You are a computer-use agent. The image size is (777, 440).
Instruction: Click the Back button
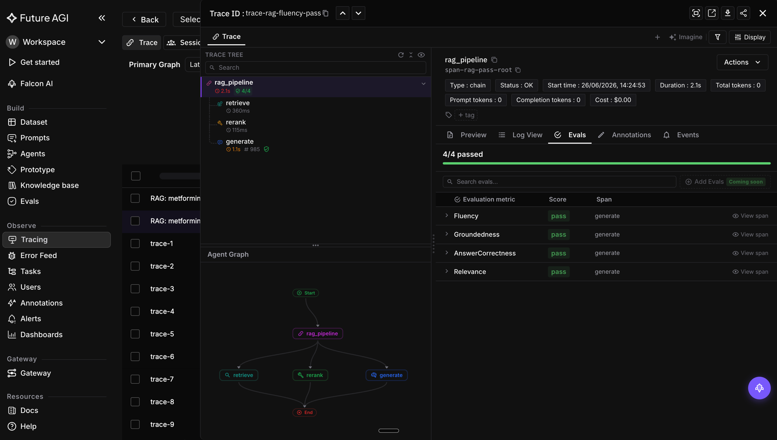coord(144,19)
